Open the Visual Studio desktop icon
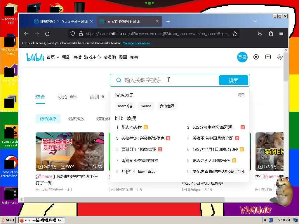This screenshot has height=224, width=299. pos(11,75)
